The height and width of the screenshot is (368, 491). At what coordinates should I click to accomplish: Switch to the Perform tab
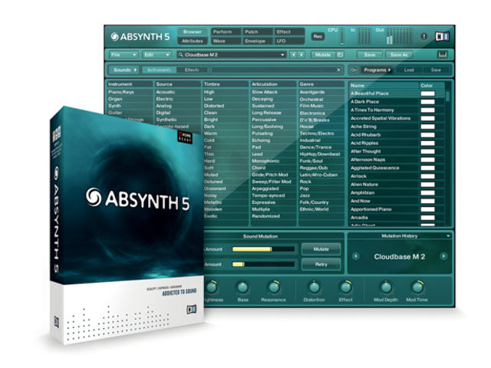pos(226,32)
